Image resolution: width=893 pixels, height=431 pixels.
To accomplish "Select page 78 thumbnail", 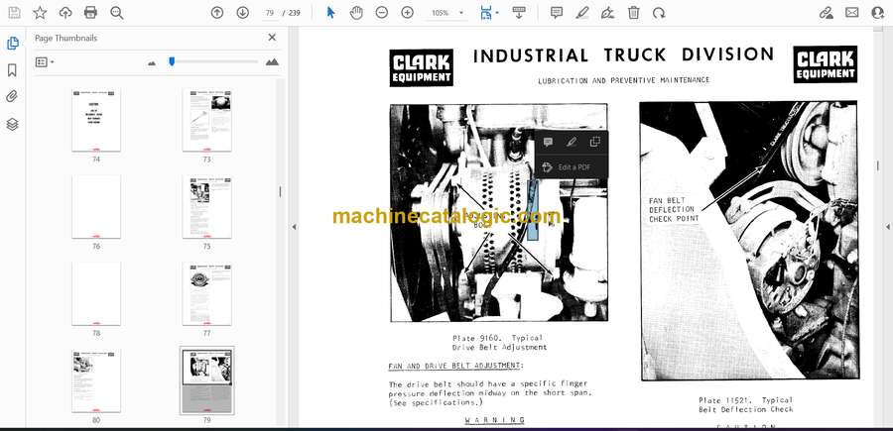I will coord(95,294).
